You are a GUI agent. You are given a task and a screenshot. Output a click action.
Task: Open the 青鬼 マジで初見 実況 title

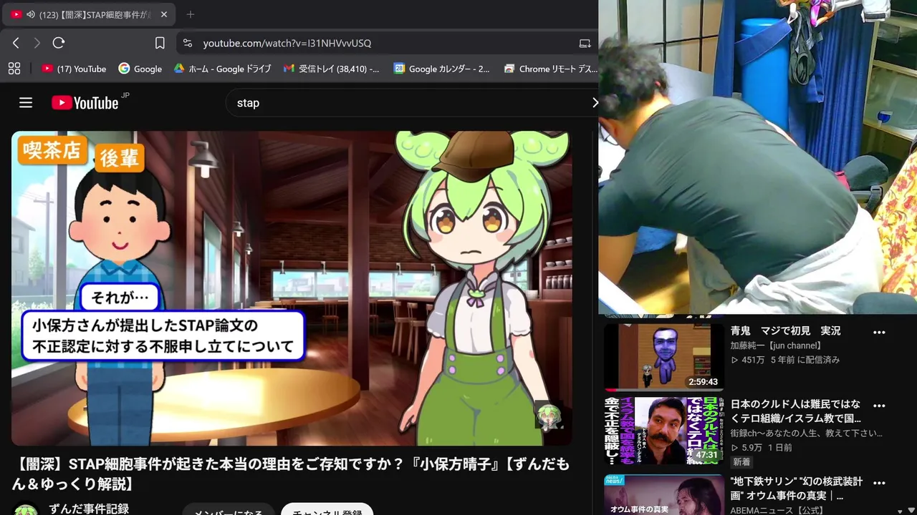click(x=785, y=330)
